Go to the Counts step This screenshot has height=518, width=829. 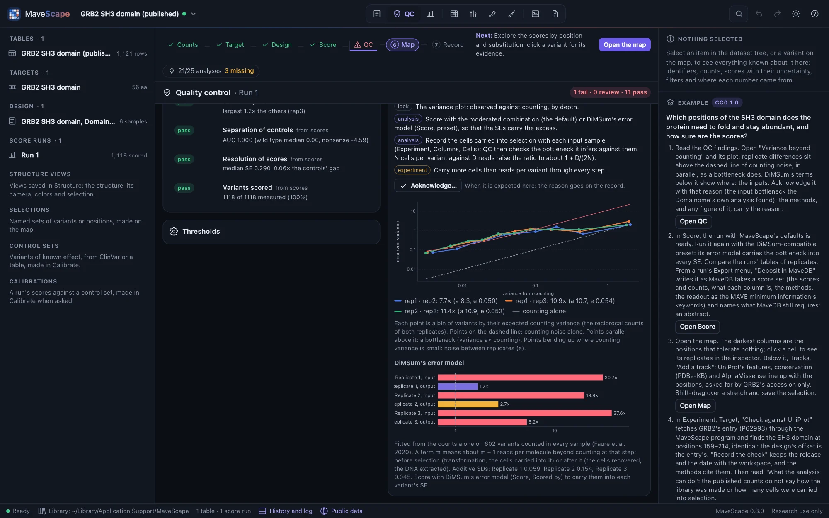(183, 45)
